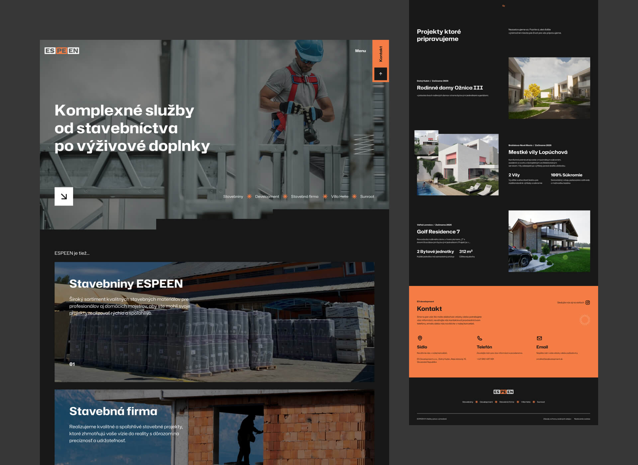Click the Rodinné domy Ožnica III title
638x465 pixels.
click(x=450, y=88)
